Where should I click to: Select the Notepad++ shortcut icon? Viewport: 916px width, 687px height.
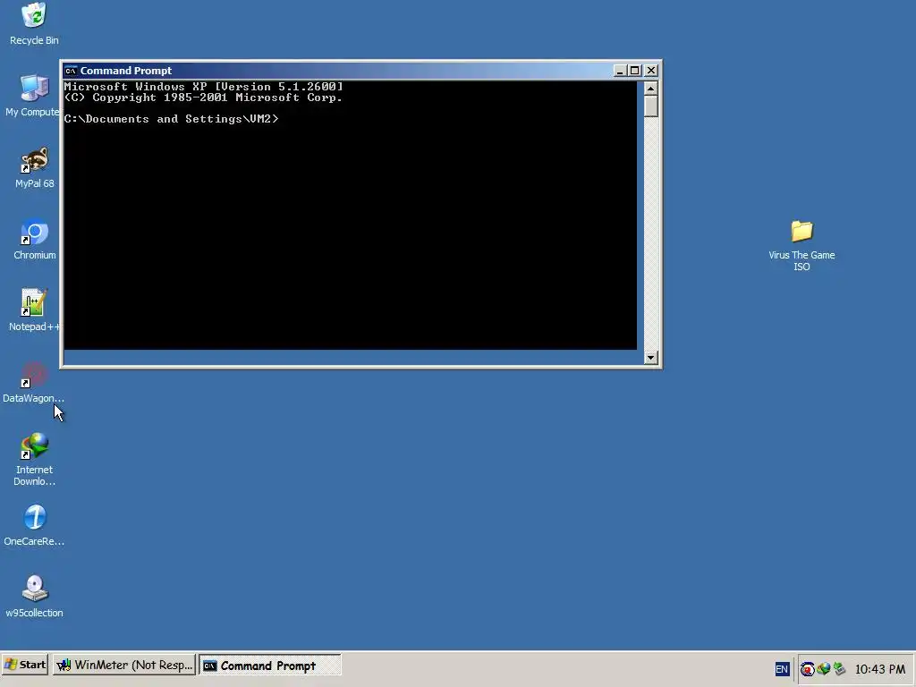click(34, 302)
